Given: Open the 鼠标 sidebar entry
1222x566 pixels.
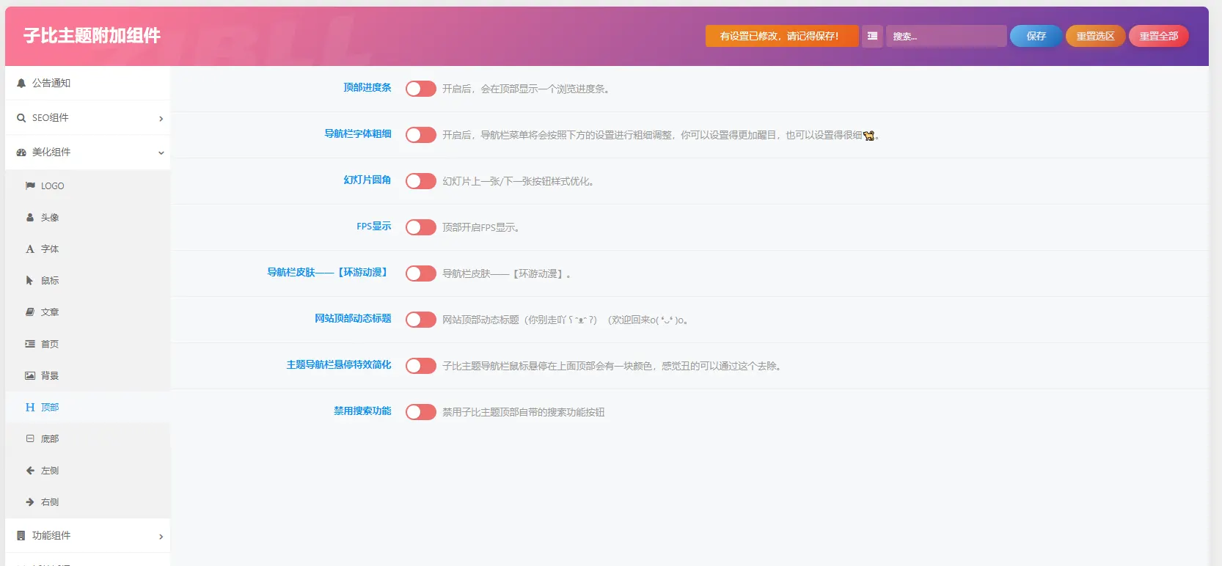Looking at the screenshot, I should point(88,281).
